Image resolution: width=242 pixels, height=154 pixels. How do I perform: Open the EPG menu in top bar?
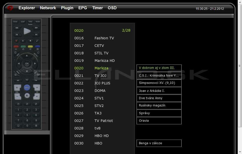[83, 8]
